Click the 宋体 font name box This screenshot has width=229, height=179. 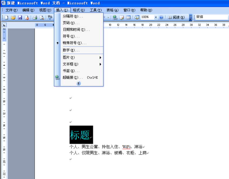pyautogui.click(x=212, y=17)
